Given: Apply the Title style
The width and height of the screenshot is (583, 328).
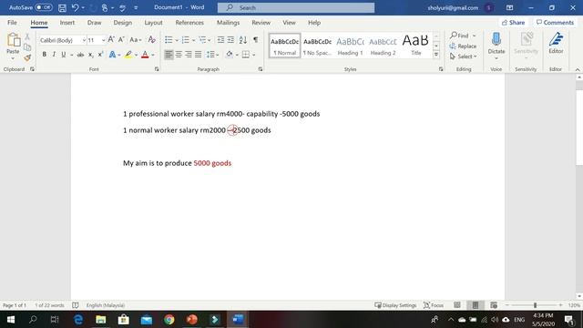Looking at the screenshot, I should tap(415, 46).
